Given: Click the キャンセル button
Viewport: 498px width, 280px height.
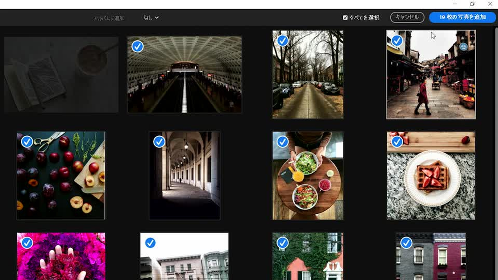Looking at the screenshot, I should point(407,17).
